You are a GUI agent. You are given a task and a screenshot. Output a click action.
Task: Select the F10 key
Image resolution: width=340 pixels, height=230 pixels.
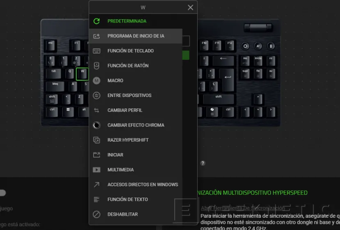204,45
